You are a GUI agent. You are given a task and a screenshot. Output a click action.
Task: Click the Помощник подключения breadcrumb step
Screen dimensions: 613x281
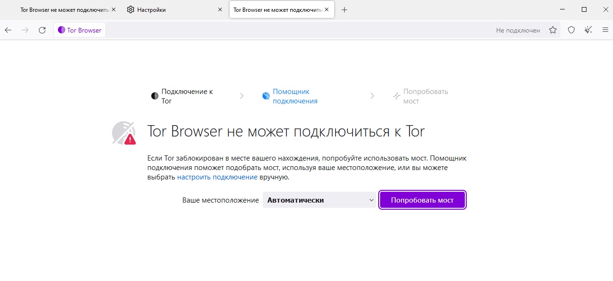(x=295, y=96)
